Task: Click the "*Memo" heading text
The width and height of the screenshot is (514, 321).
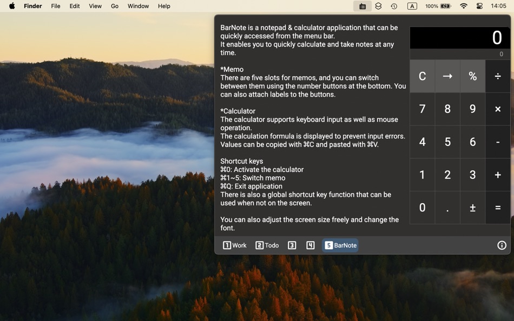Action: coord(232,69)
